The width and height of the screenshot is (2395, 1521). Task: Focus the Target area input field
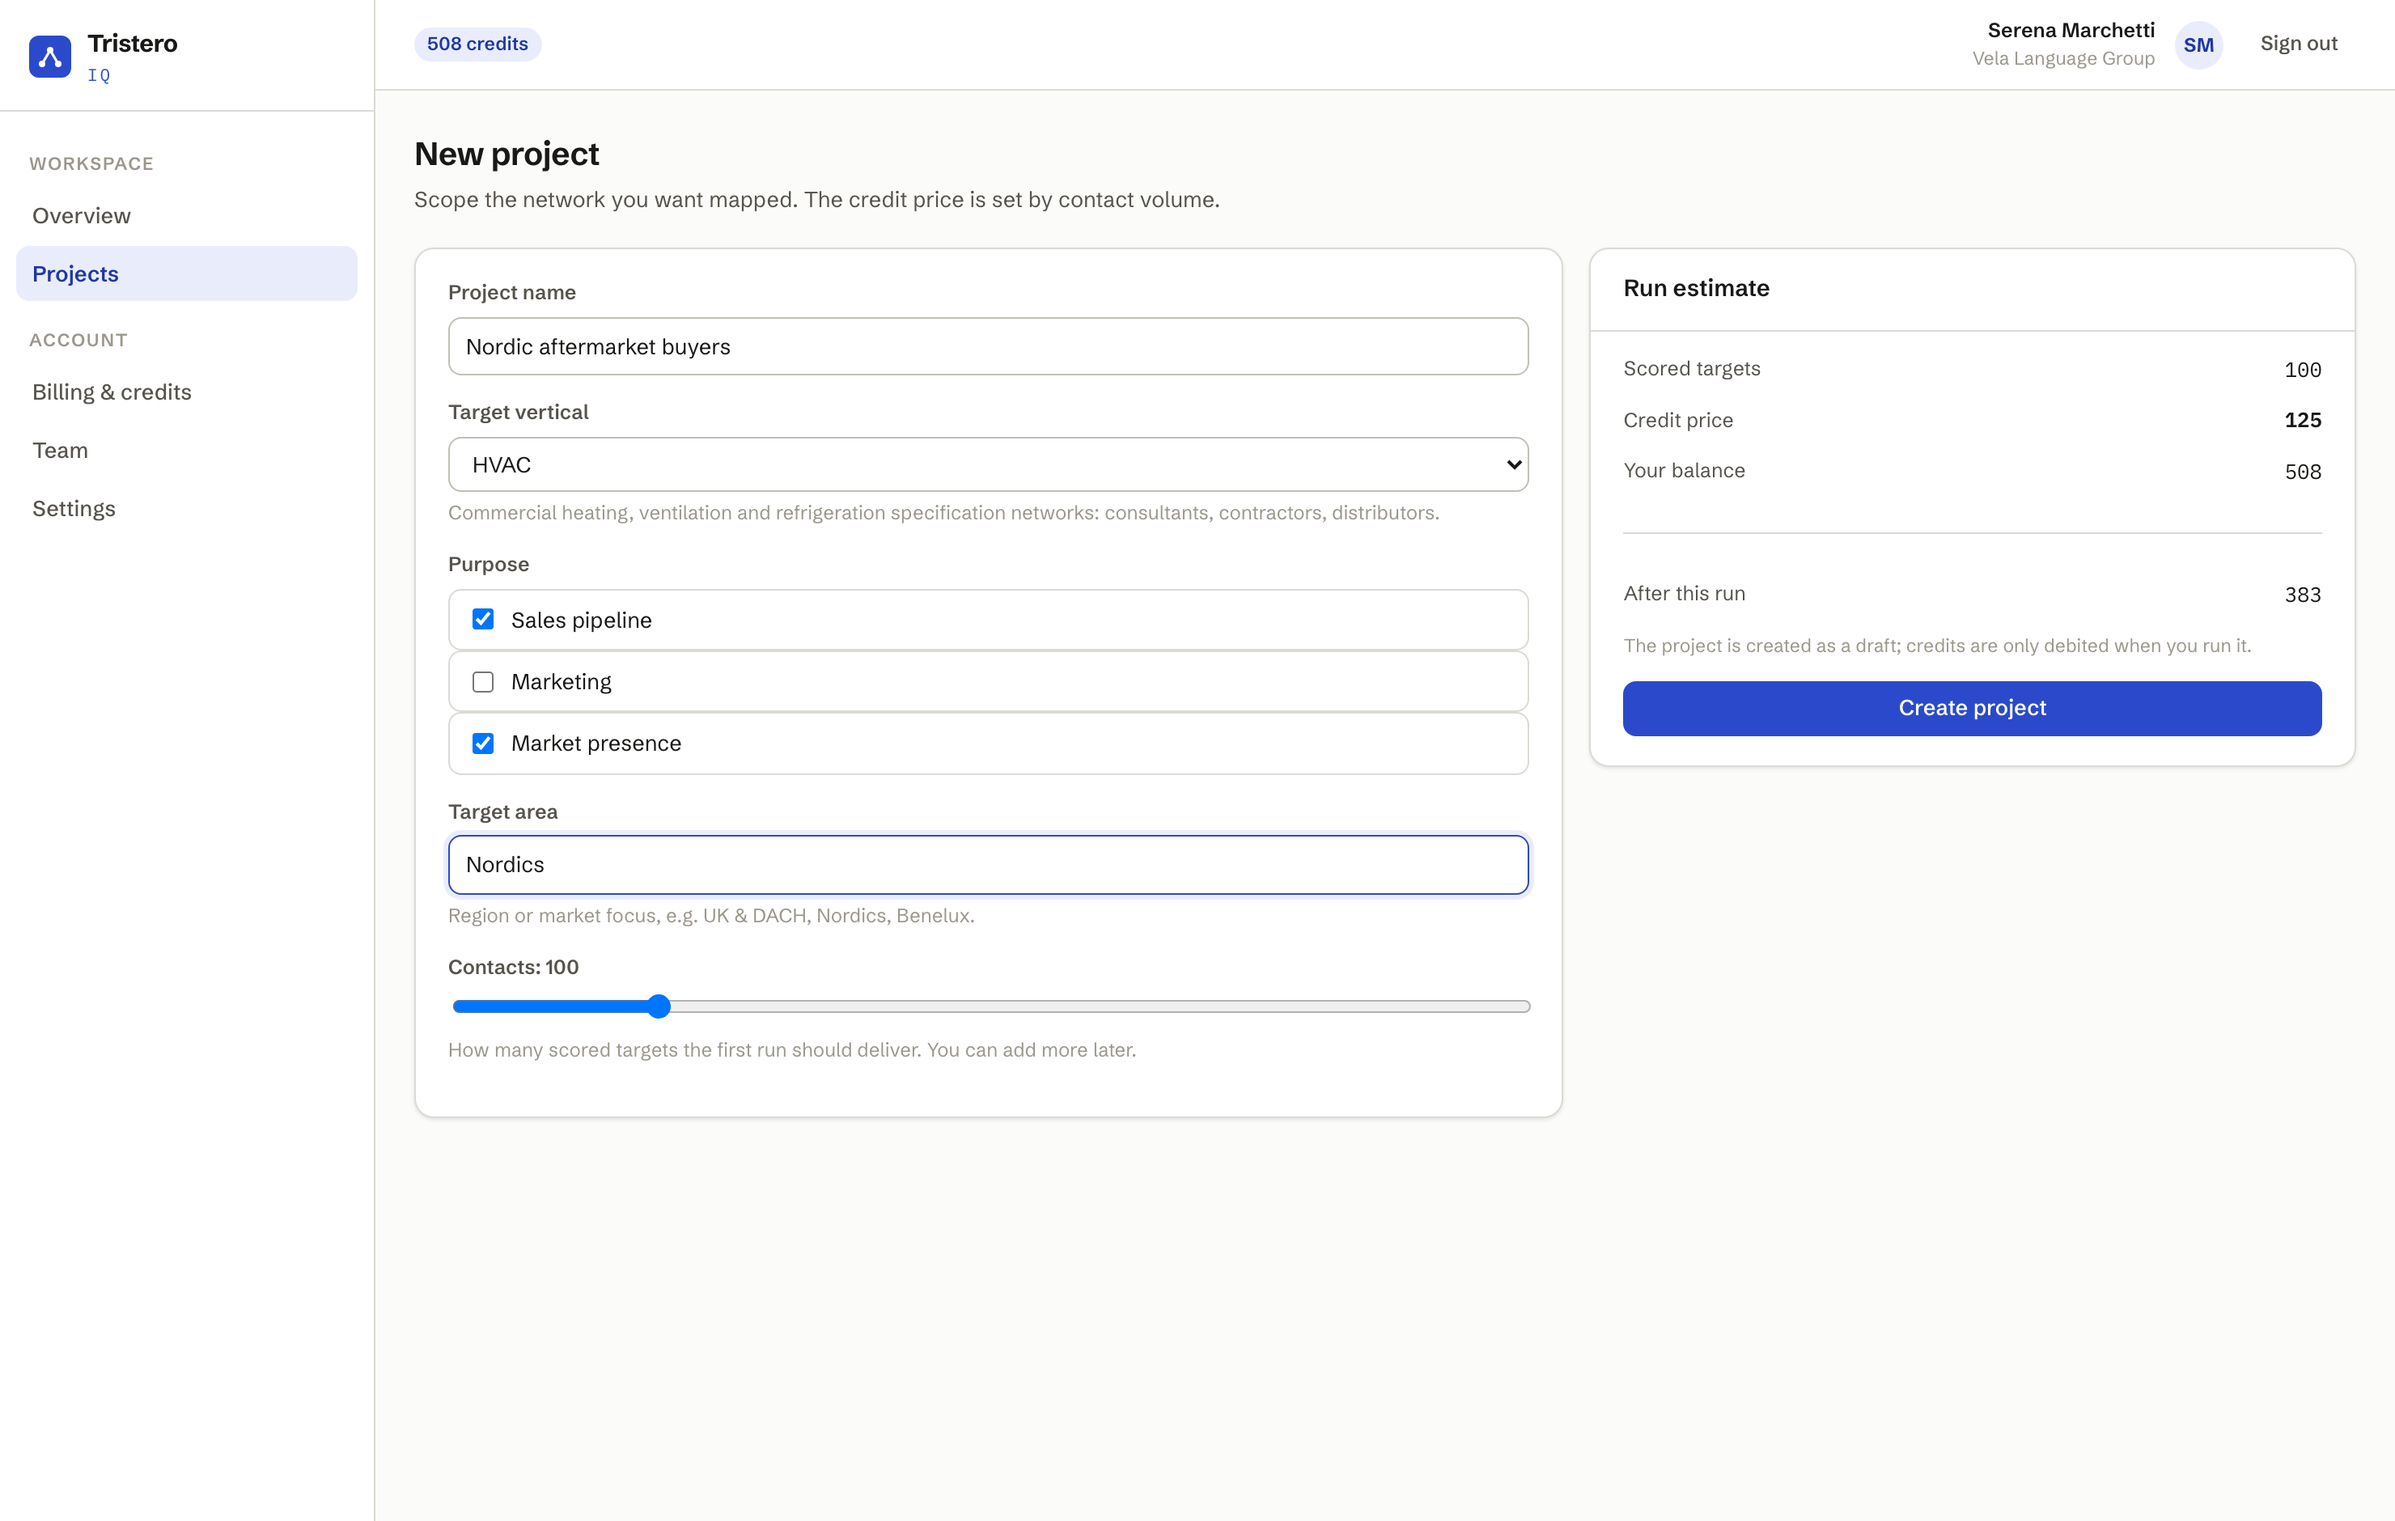click(x=988, y=864)
